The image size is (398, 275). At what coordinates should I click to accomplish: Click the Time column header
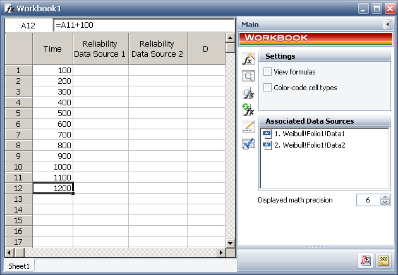[x=52, y=49]
